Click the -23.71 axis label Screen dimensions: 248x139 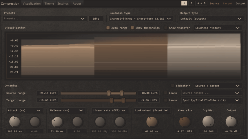pos(13,72)
